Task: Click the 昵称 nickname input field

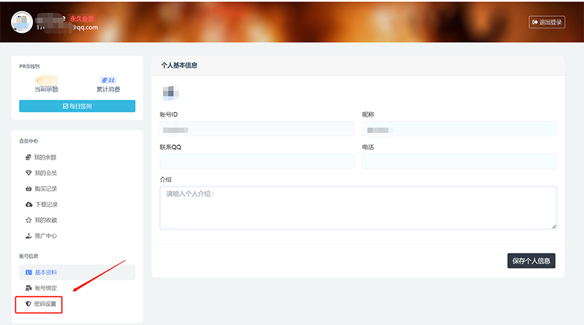Action: click(459, 129)
